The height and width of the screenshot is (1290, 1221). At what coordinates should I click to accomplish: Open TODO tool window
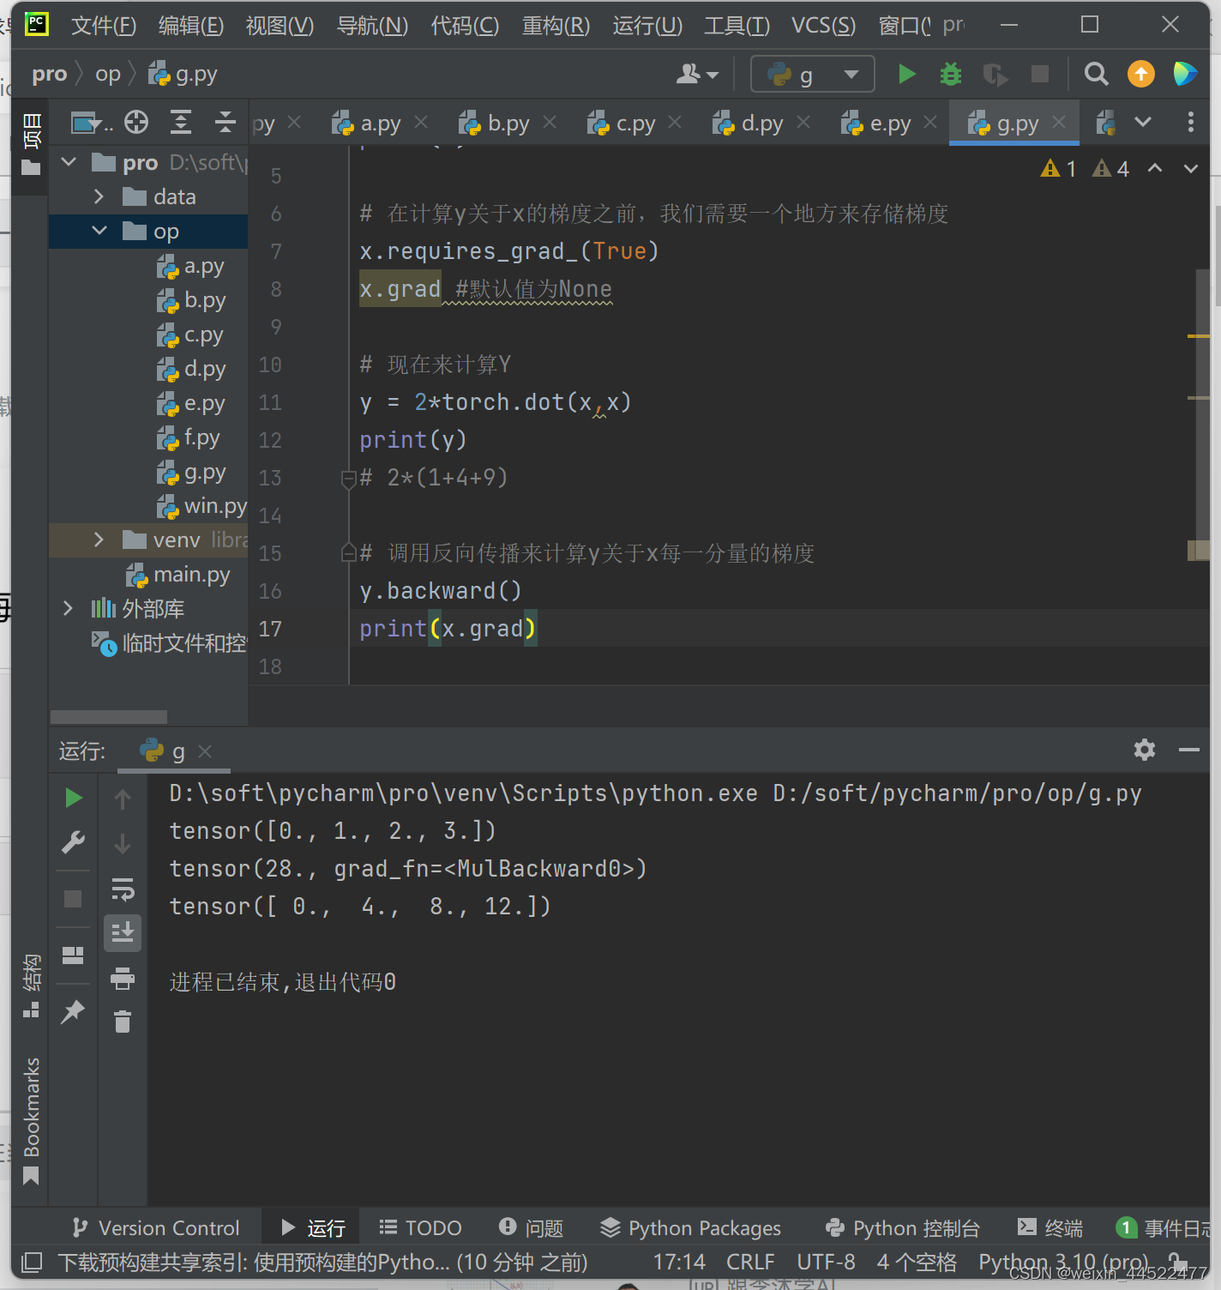click(x=420, y=1228)
